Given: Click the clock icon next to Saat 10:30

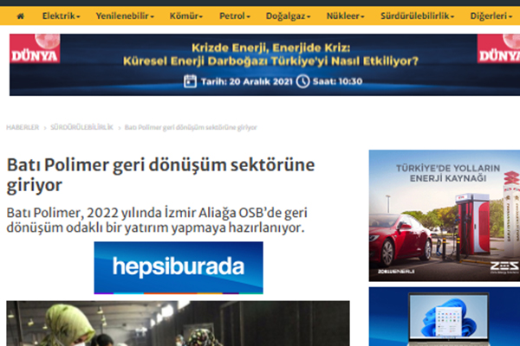Looking at the screenshot, I should 302,81.
